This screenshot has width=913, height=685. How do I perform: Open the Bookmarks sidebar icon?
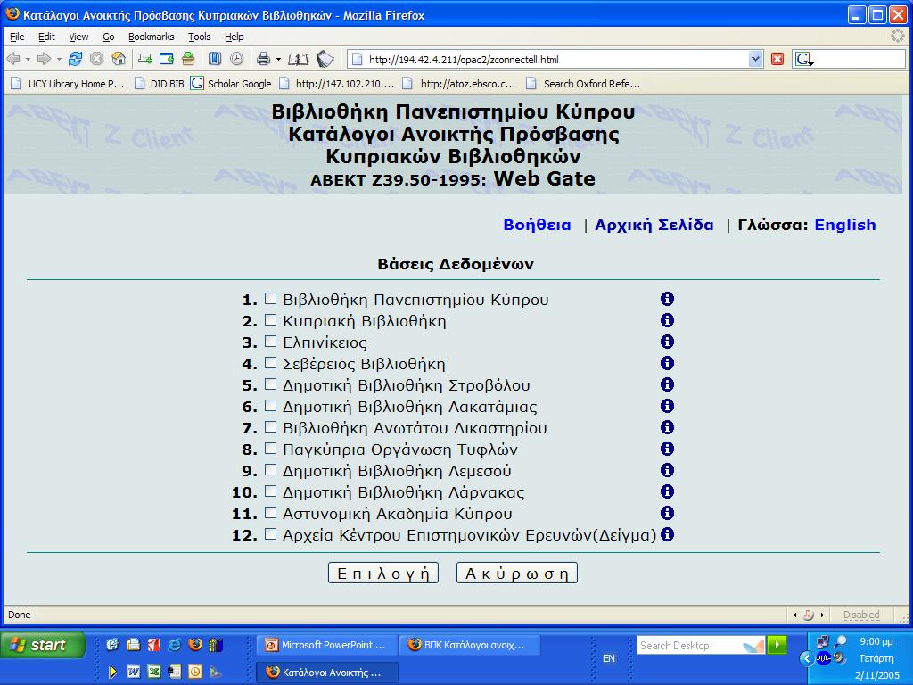pos(215,59)
